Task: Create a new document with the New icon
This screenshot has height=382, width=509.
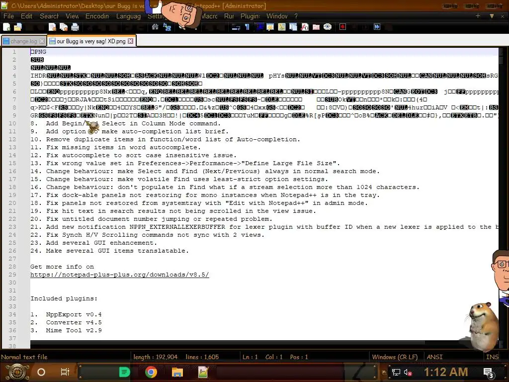Action: (6, 27)
